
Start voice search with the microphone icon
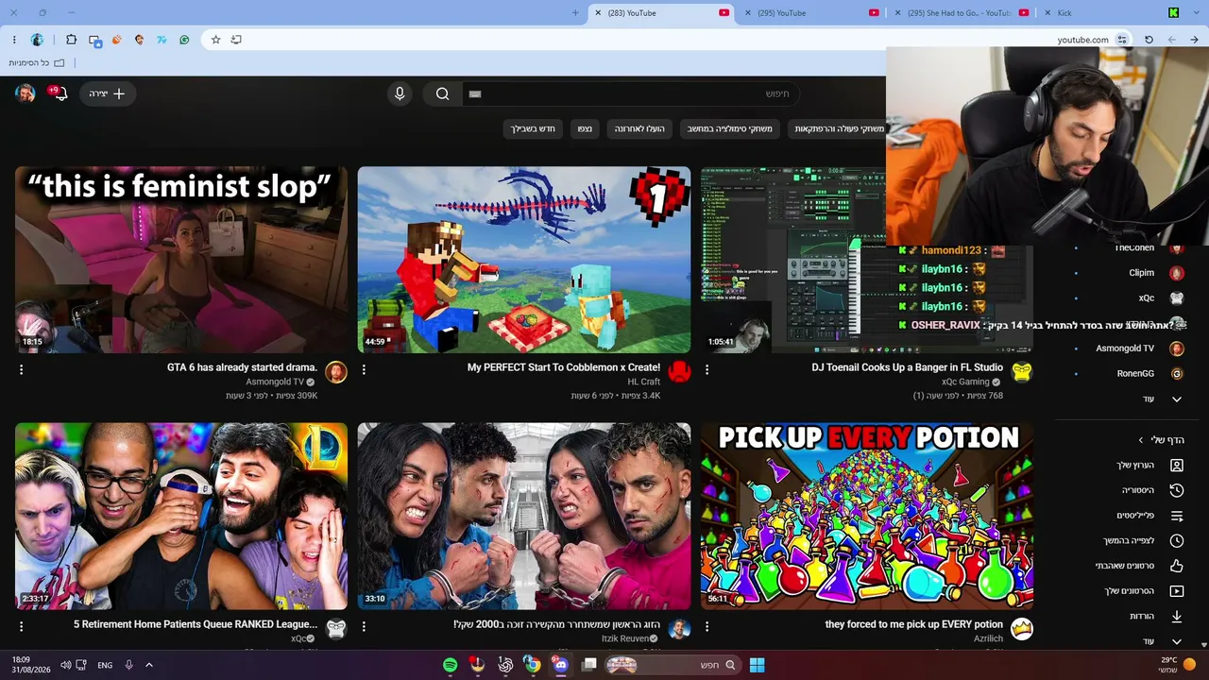coord(400,93)
